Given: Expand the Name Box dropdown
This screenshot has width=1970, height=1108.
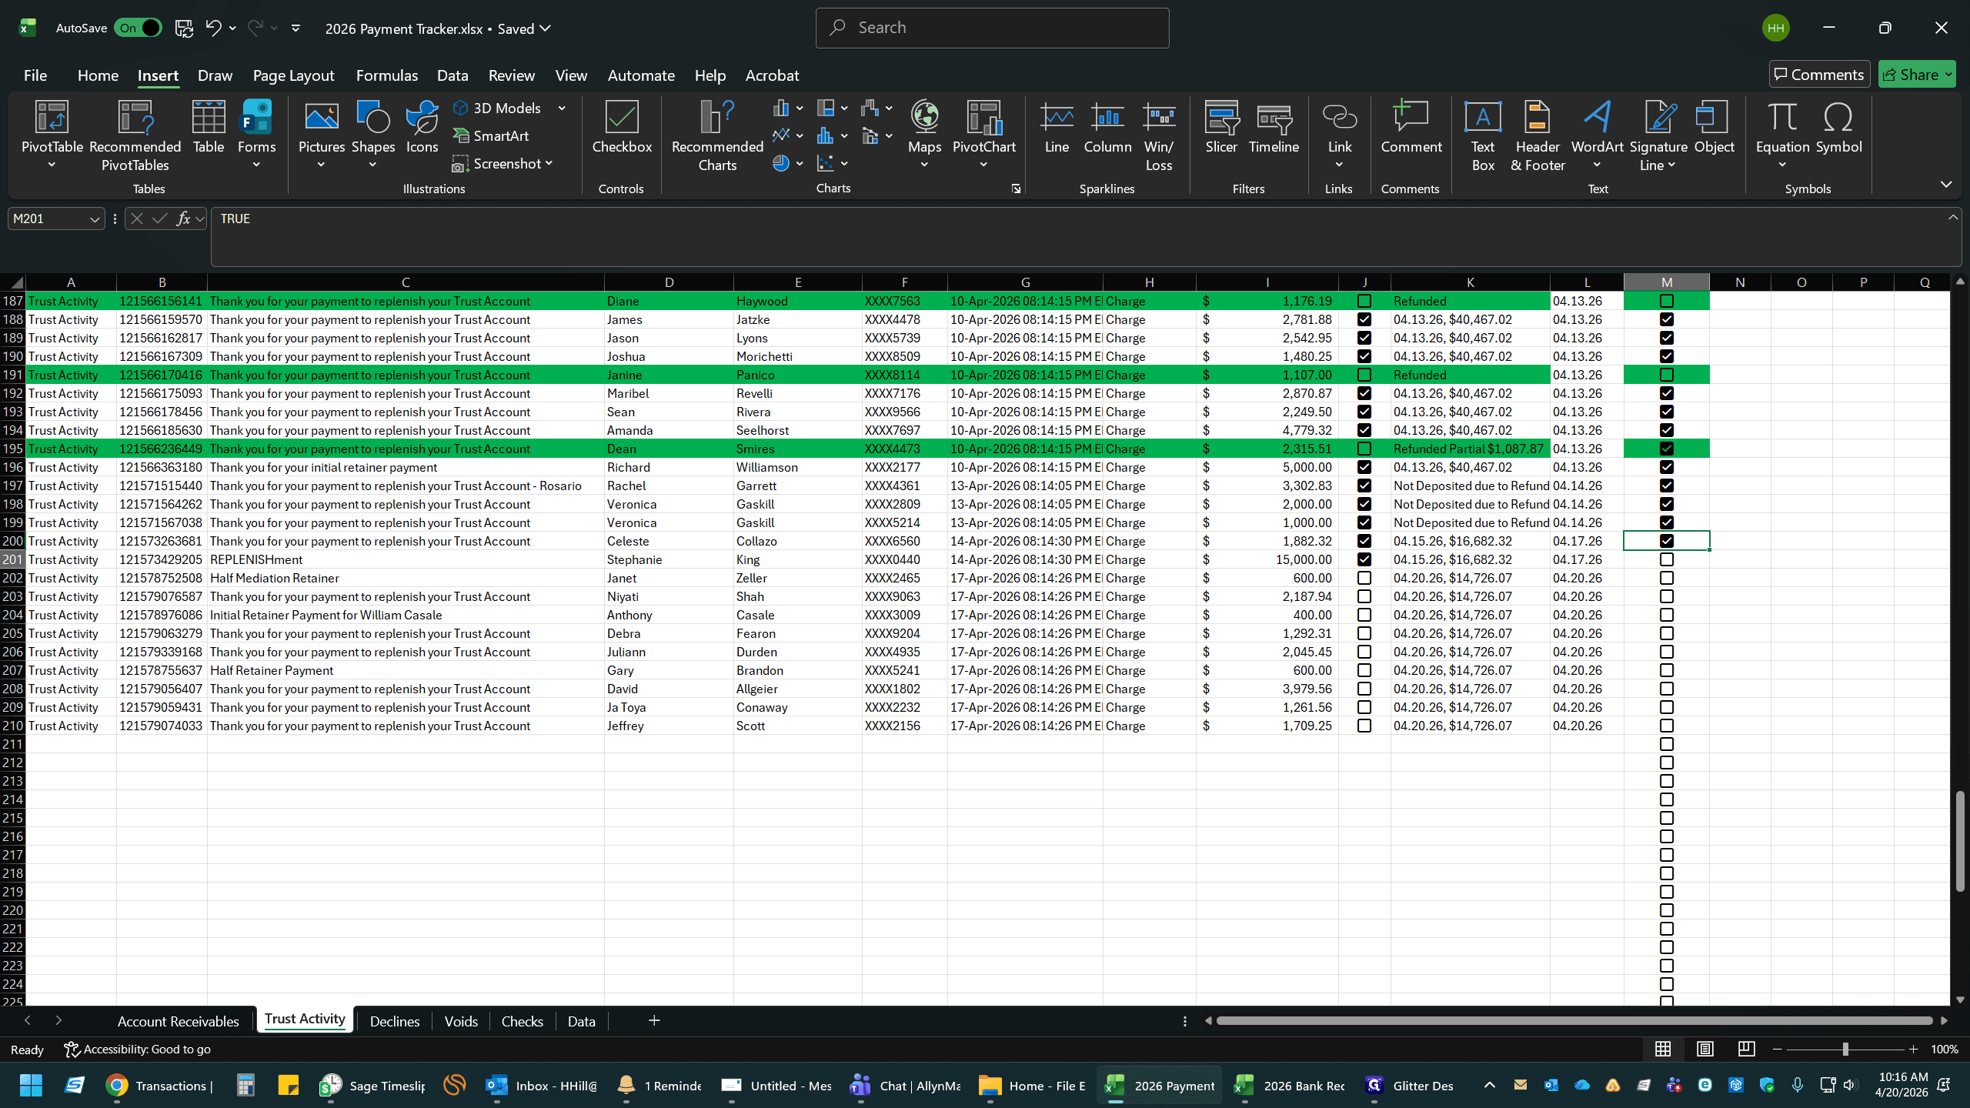Looking at the screenshot, I should 95,219.
